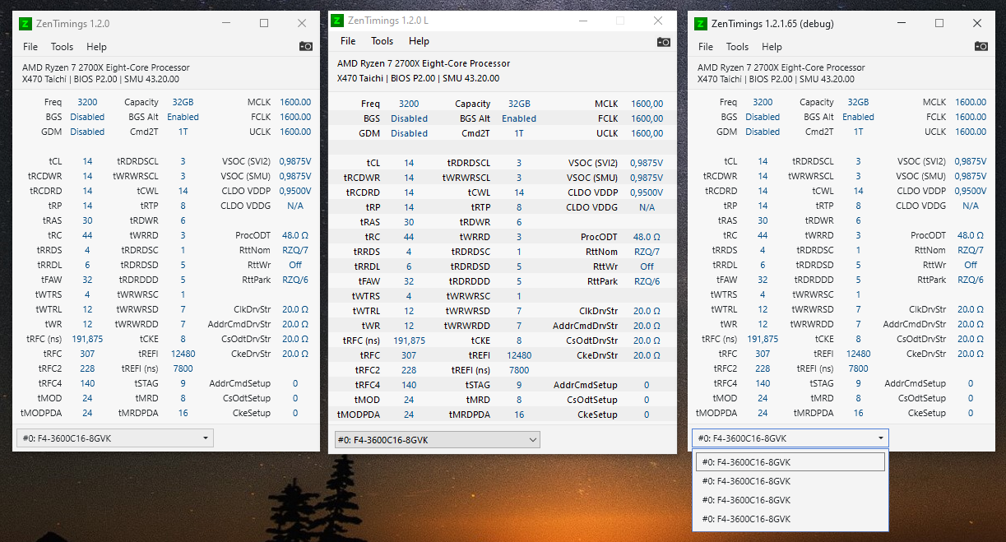Screen dimensions: 1006x542
Task: Minimize the ZenTimings 1.2.0 L window
Action: pos(582,21)
